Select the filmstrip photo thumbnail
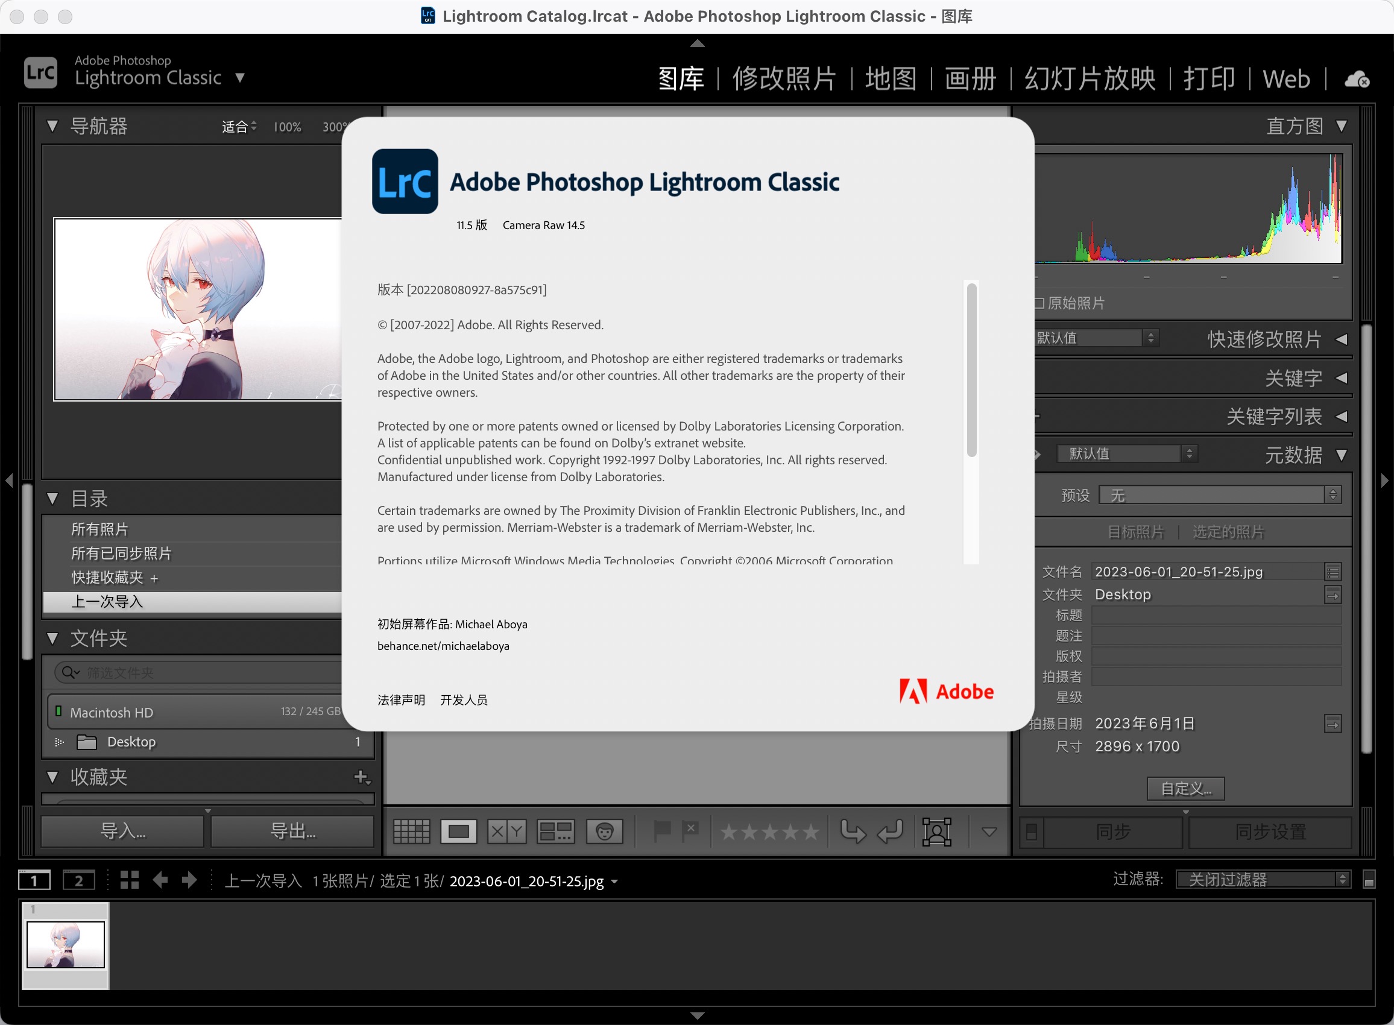The image size is (1394, 1025). pyautogui.click(x=65, y=944)
